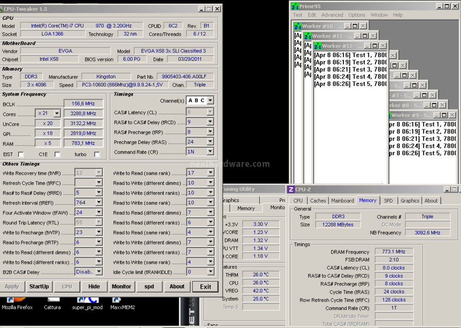Click the VCORE 1.23 V reading

point(260,232)
